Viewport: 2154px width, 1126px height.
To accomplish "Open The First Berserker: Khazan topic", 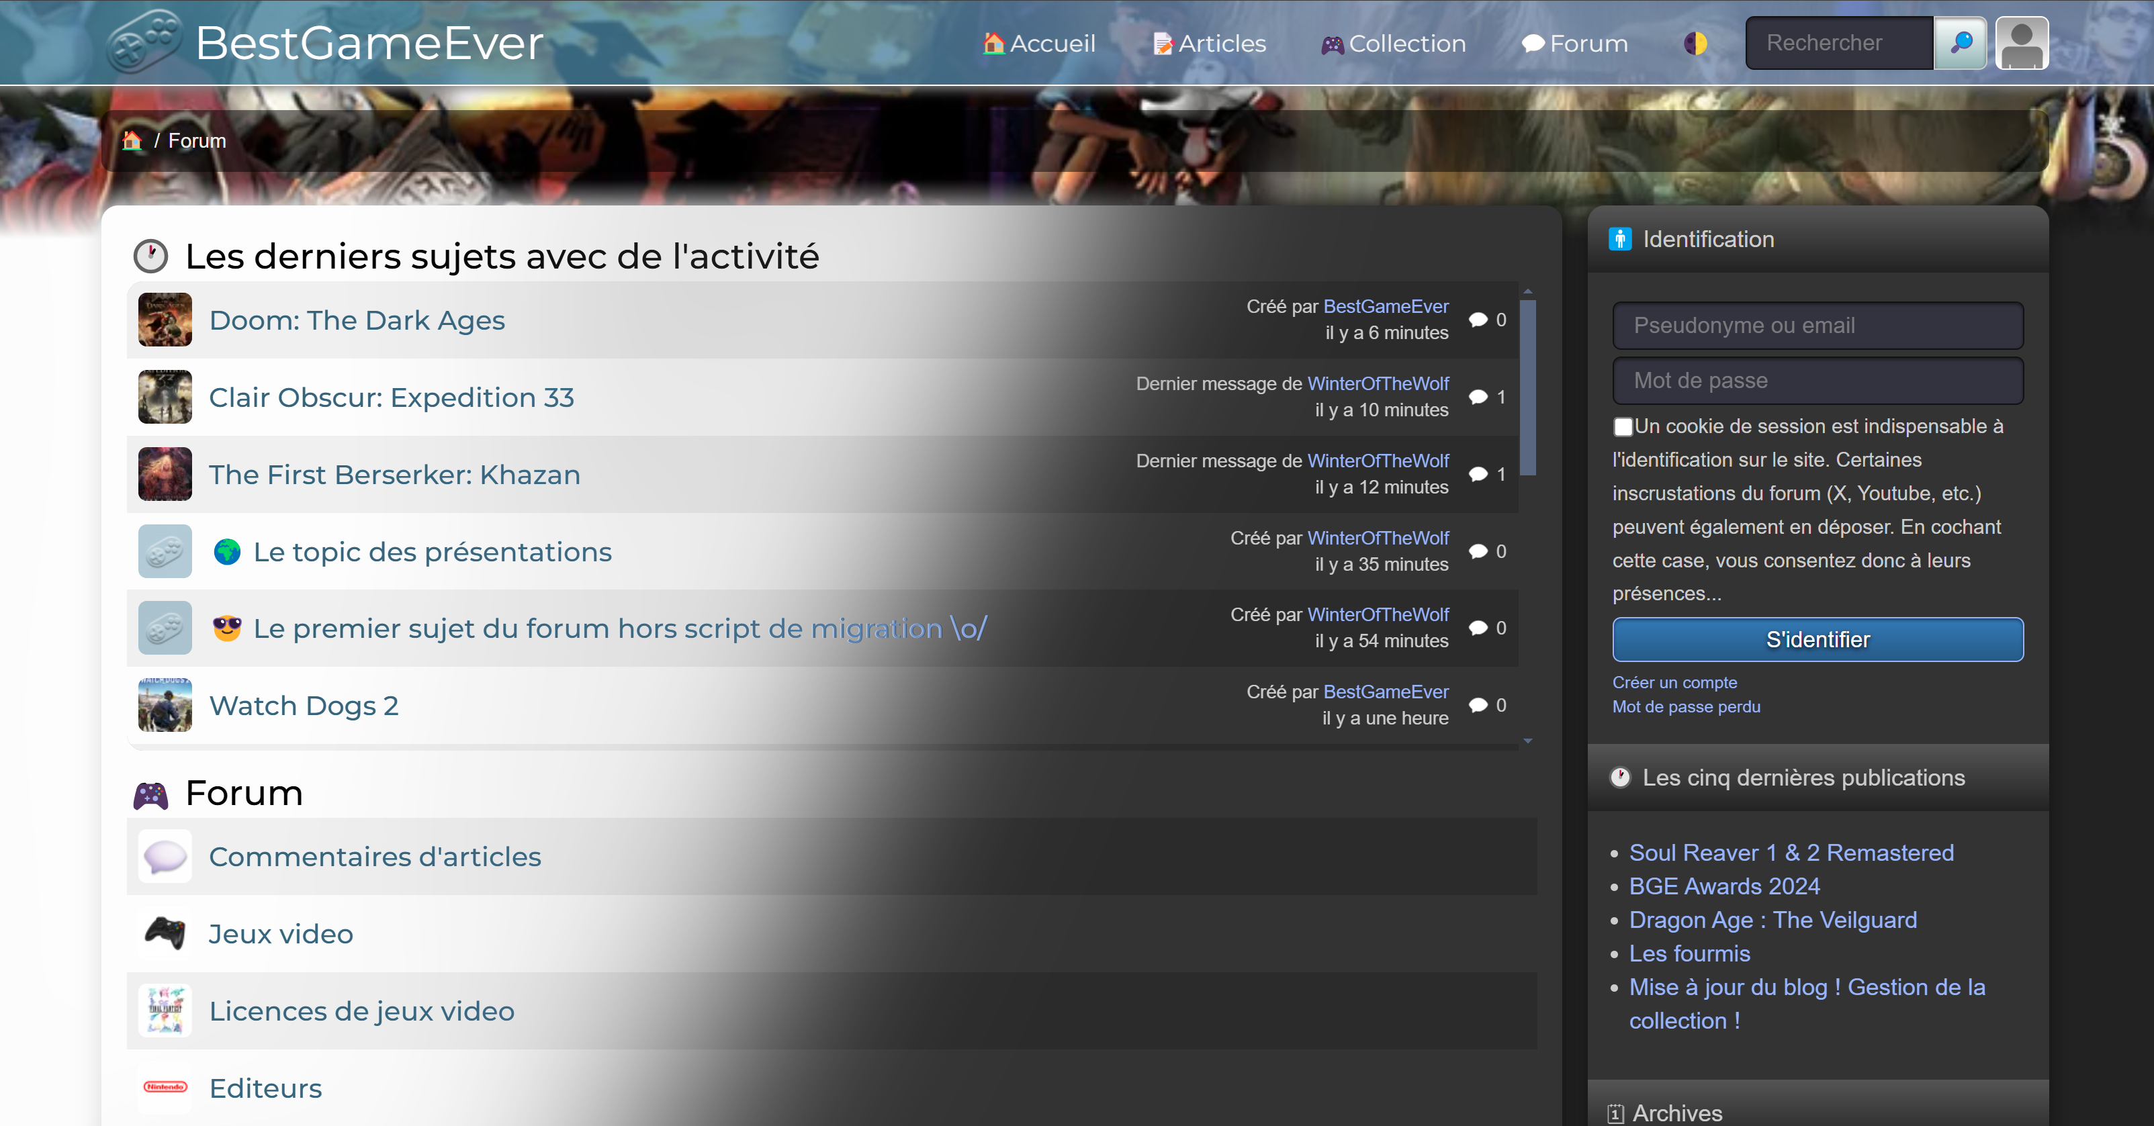I will (x=395, y=474).
